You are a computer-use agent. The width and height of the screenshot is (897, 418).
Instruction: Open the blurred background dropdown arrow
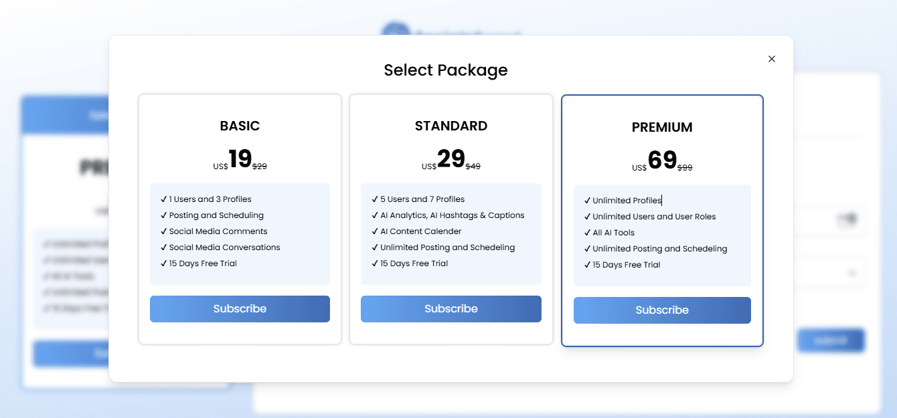point(852,274)
